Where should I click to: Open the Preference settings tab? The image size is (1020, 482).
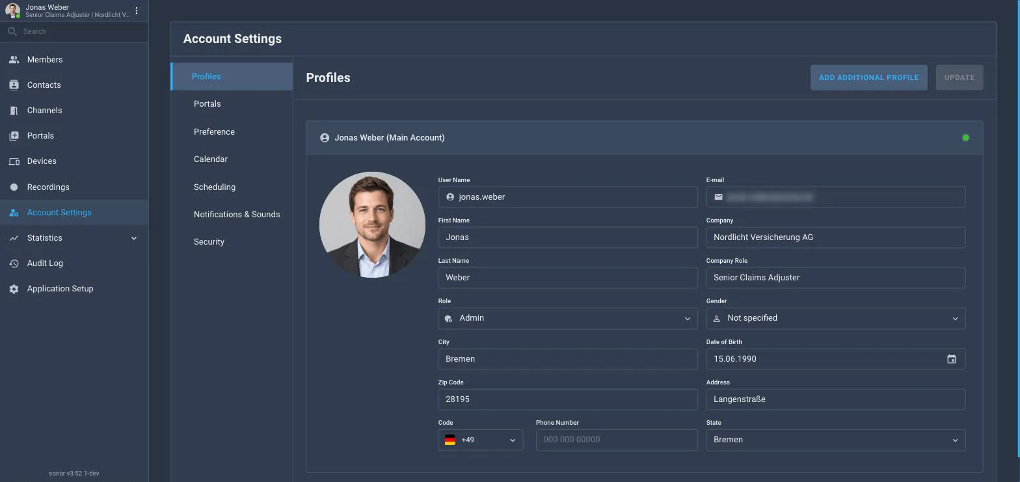click(x=232, y=131)
